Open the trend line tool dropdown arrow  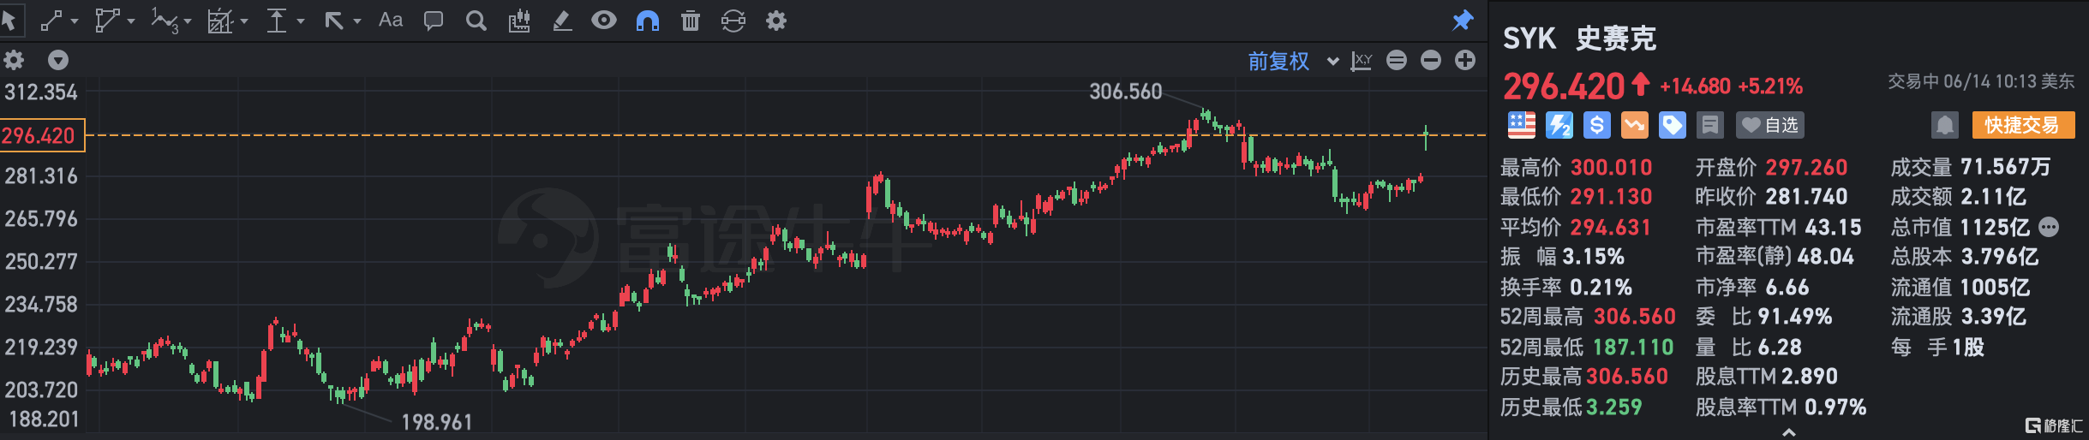click(75, 21)
